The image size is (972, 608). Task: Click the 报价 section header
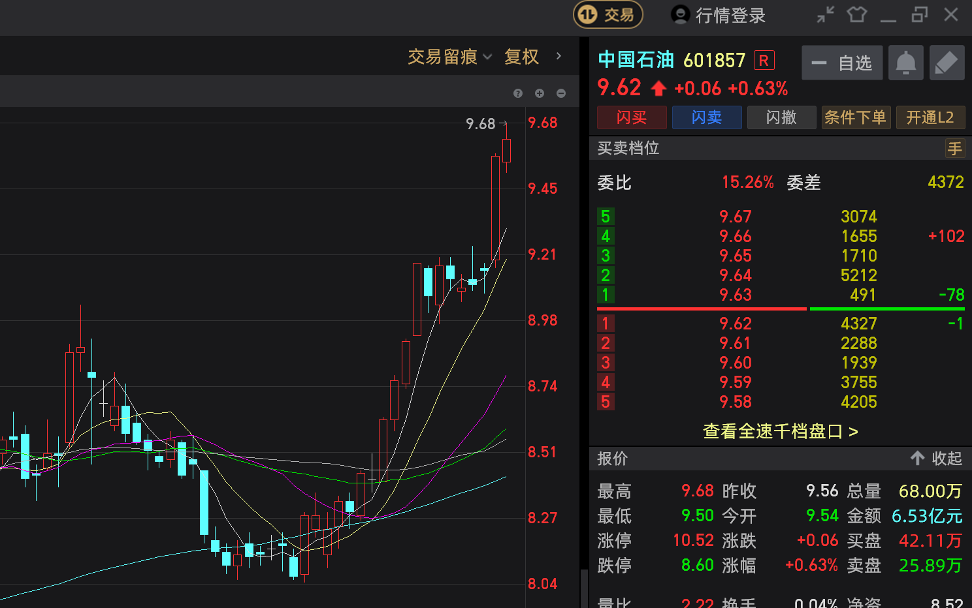coord(781,459)
